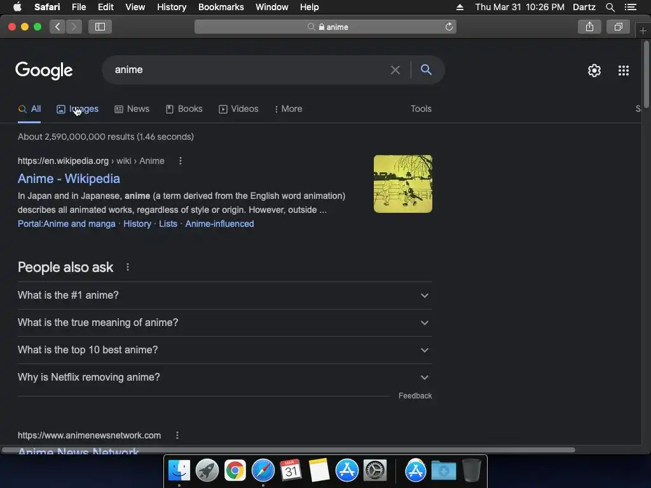Open Google Chrome from the Dock
651x488 pixels.
[235, 471]
